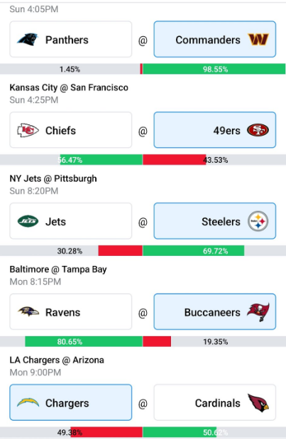Click the Chargers lightning bolt logo
Viewport: 286px width, 440px height.
(x=28, y=402)
